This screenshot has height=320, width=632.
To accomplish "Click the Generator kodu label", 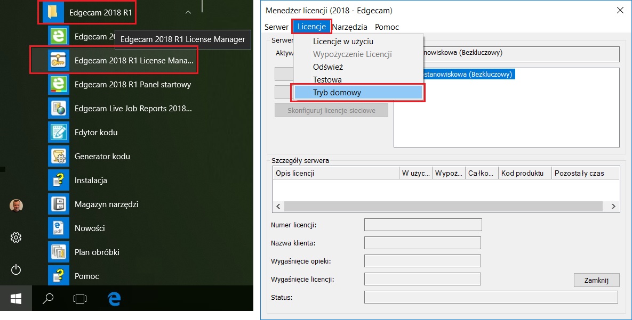I will click(102, 156).
